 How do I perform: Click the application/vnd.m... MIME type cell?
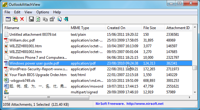[x=87, y=81]
